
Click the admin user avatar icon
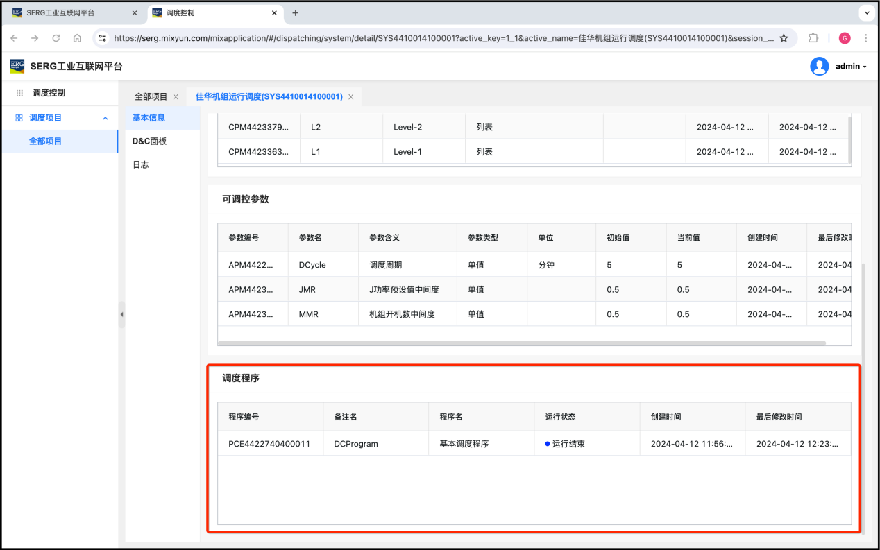click(x=819, y=67)
